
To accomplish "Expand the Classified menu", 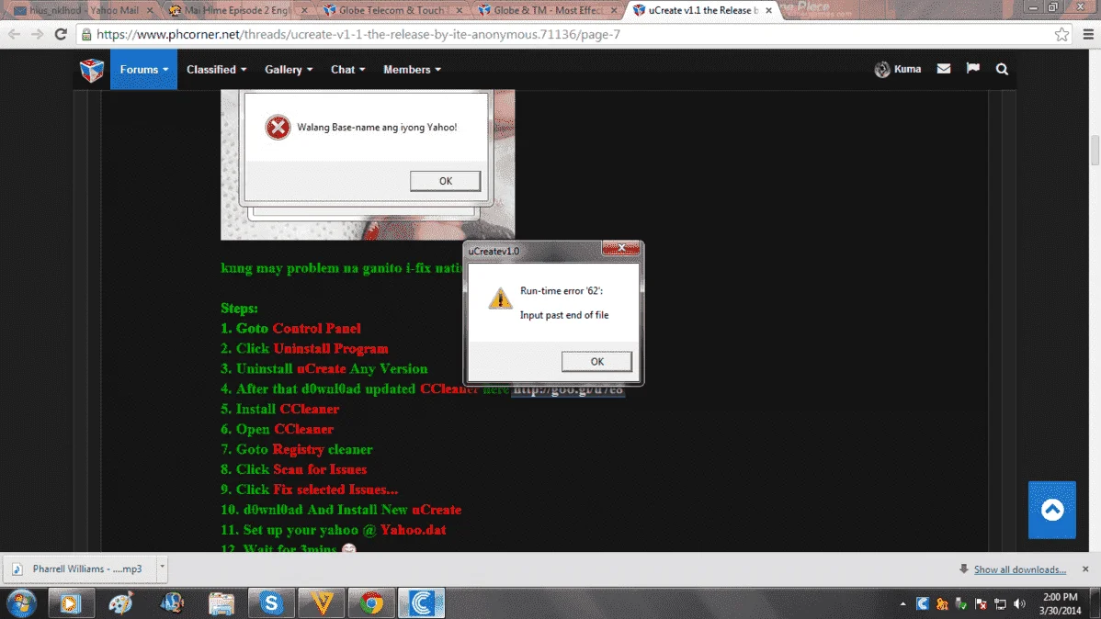I will point(216,70).
